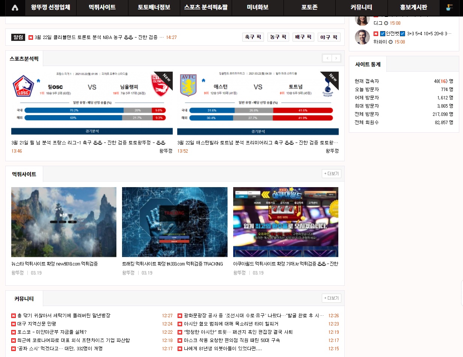
Task: Open the 스포츠 분석픽&짤 menu
Action: [206, 7]
